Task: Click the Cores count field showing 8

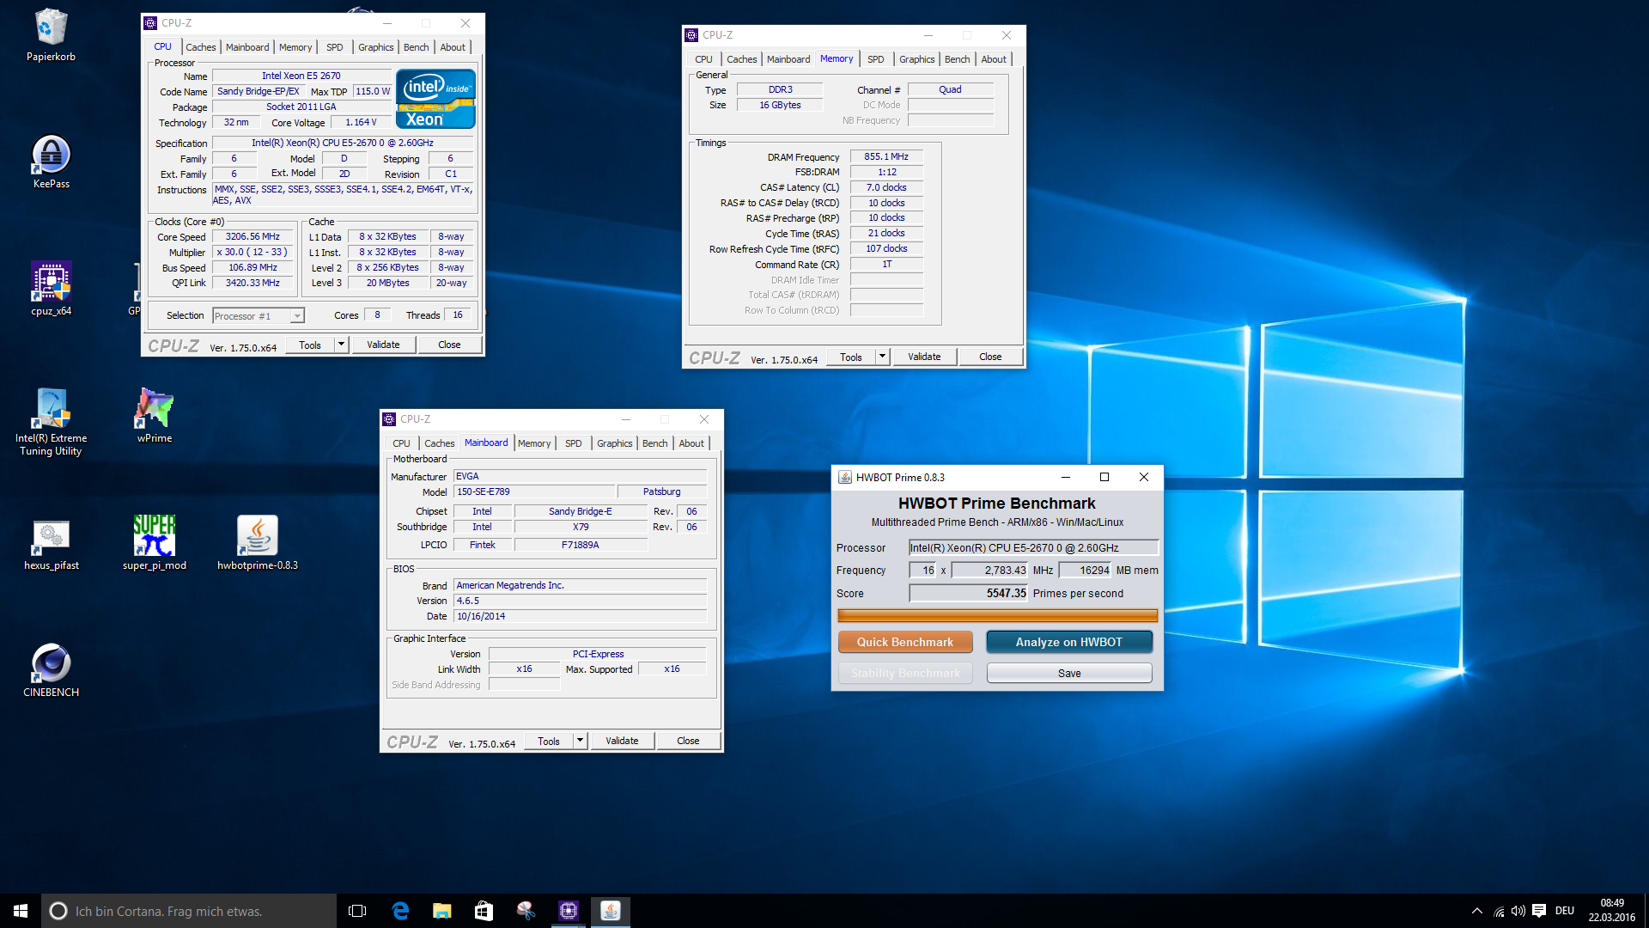Action: click(377, 315)
